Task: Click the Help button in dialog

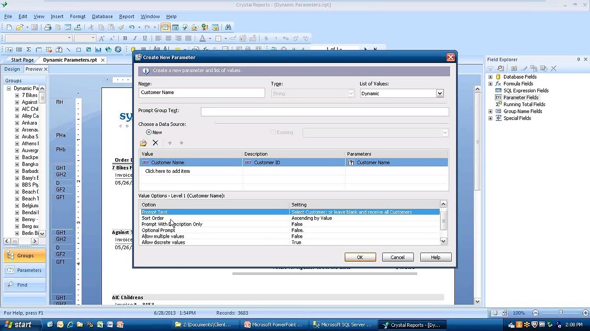Action: tap(436, 257)
